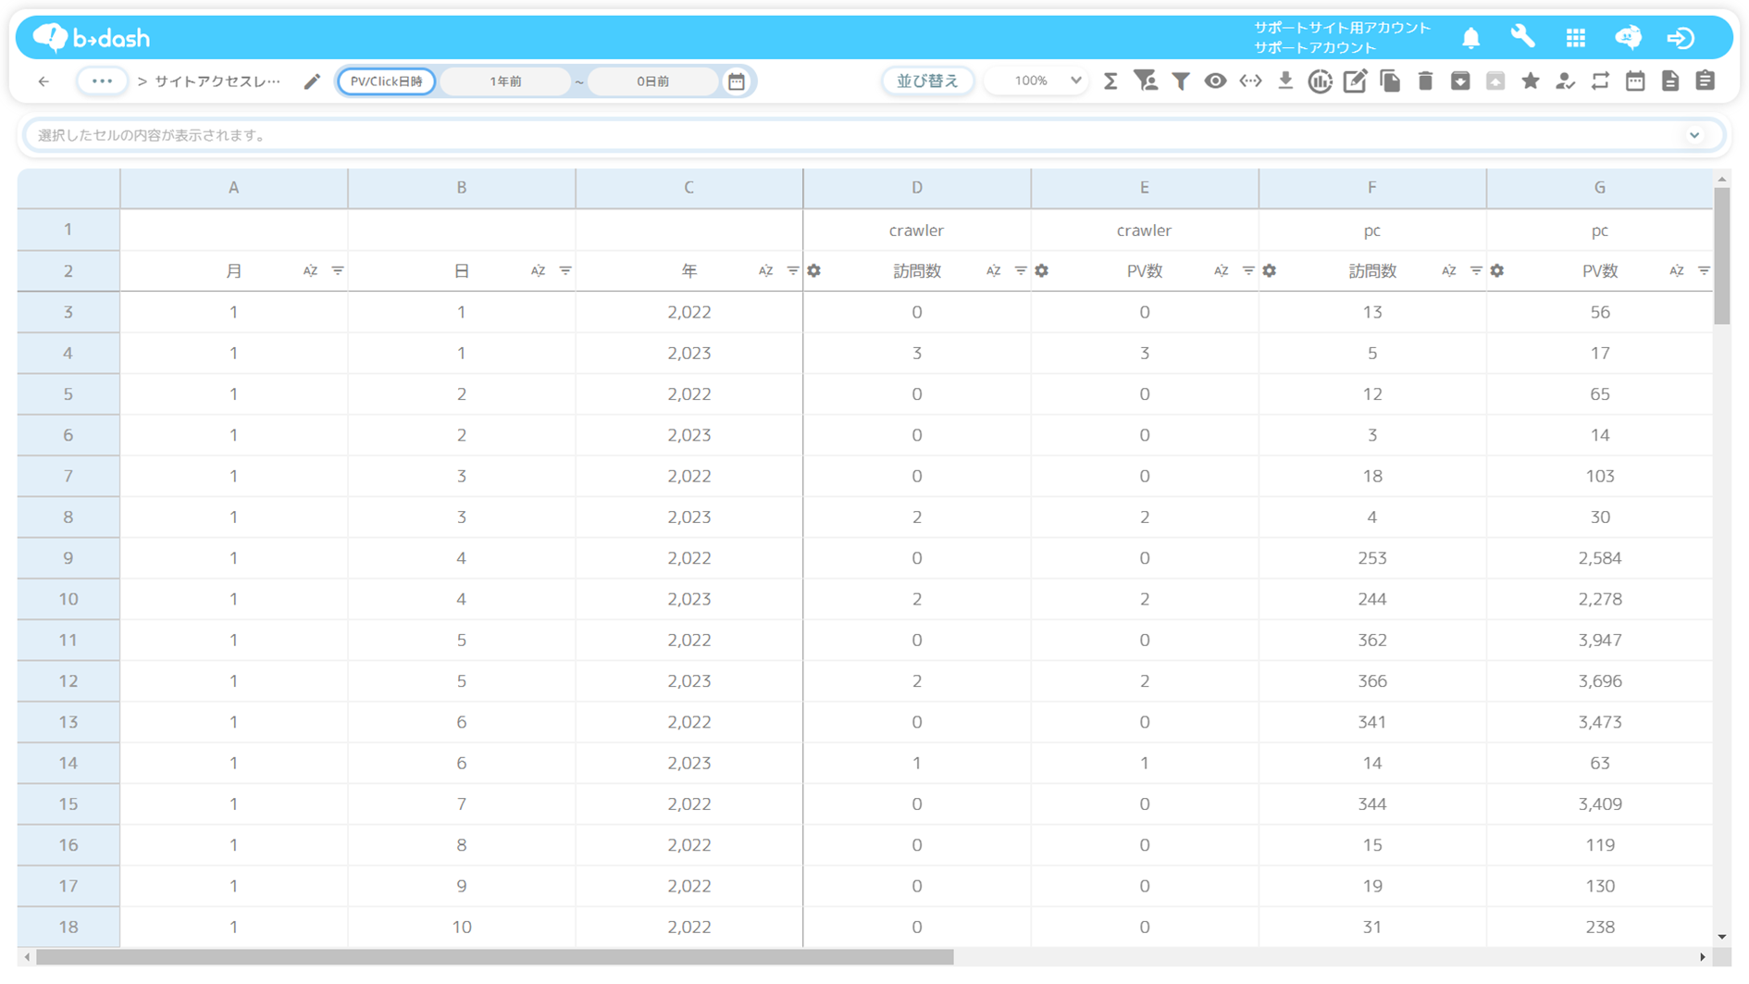Open gear settings for column D 訪問数
The height and width of the screenshot is (984, 1749).
814,271
